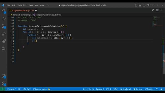The image size is (165, 93).
Task: Click the unsaved dot on longestPalindrom.js tab
Action: click(36, 10)
